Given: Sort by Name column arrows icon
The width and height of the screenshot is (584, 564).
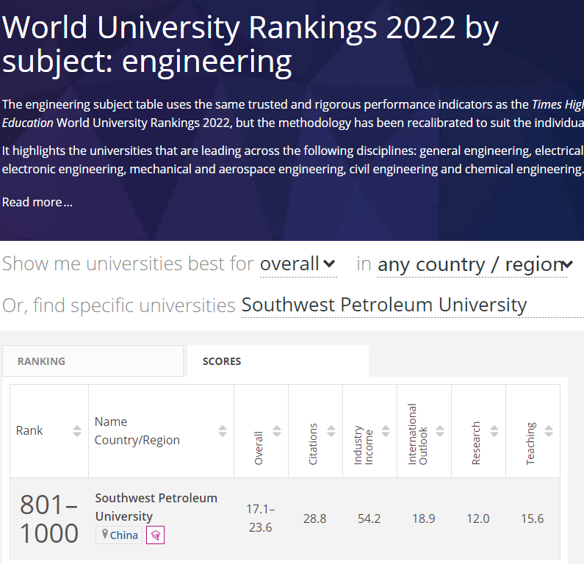Looking at the screenshot, I should (x=223, y=431).
